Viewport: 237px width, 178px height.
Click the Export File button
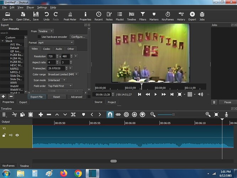pos(37,97)
